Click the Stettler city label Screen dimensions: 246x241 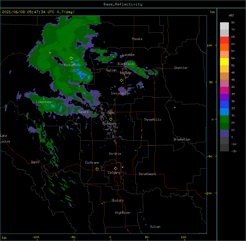[x=181, y=68]
